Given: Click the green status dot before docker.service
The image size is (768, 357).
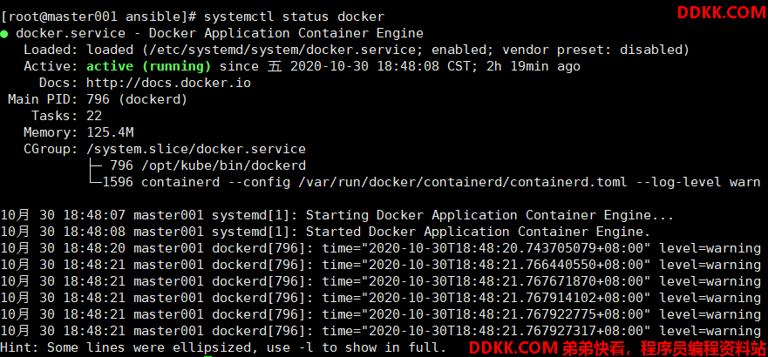Looking at the screenshot, I should coord(3,34).
